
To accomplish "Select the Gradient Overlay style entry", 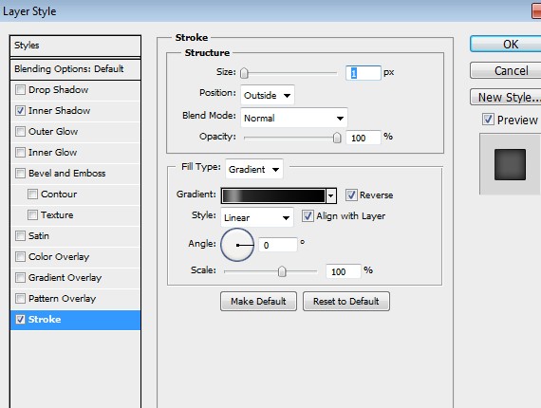I will pyautogui.click(x=76, y=278).
